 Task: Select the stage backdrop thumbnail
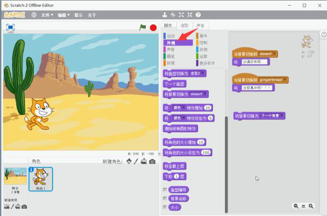click(15, 176)
